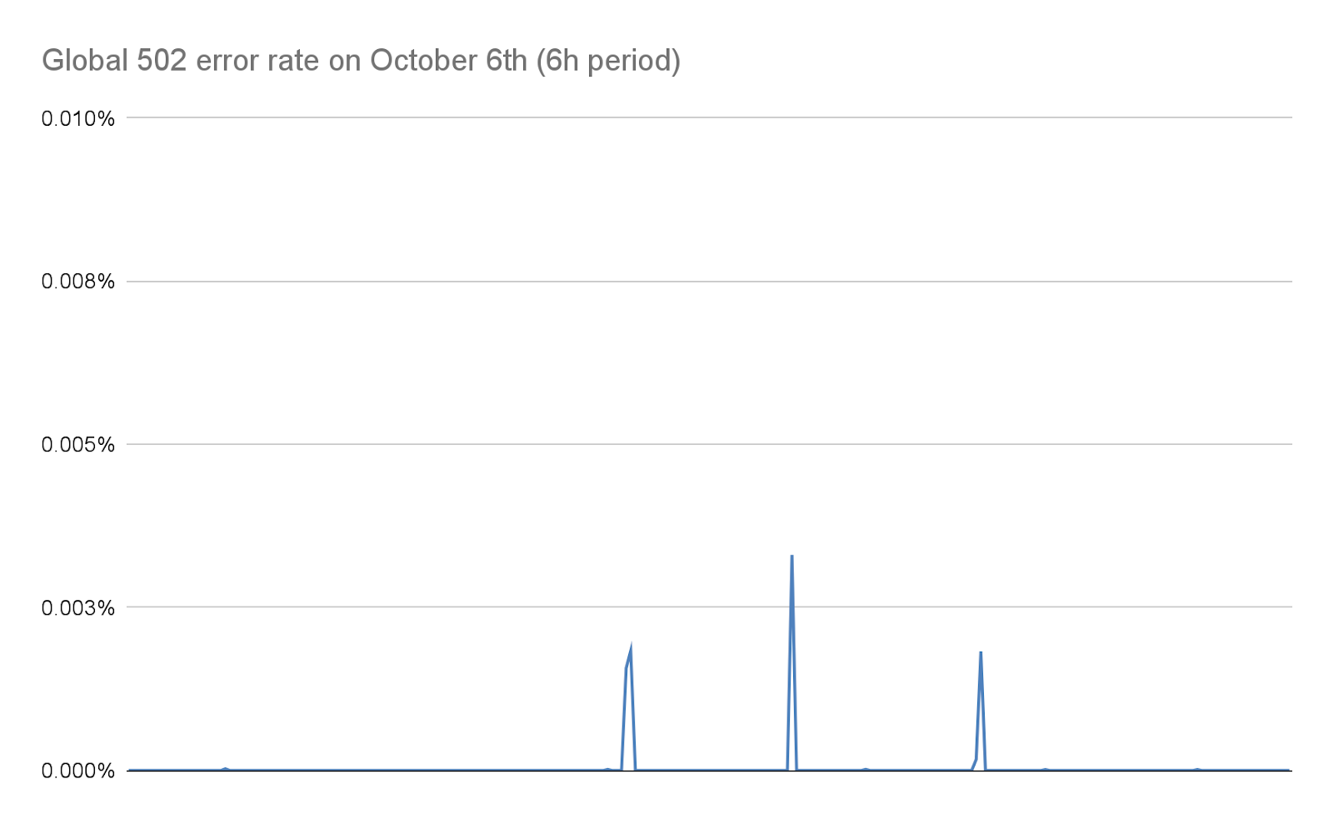Click the tiny bump just before the first spike
This screenshot has width=1333, height=824.
[607, 769]
